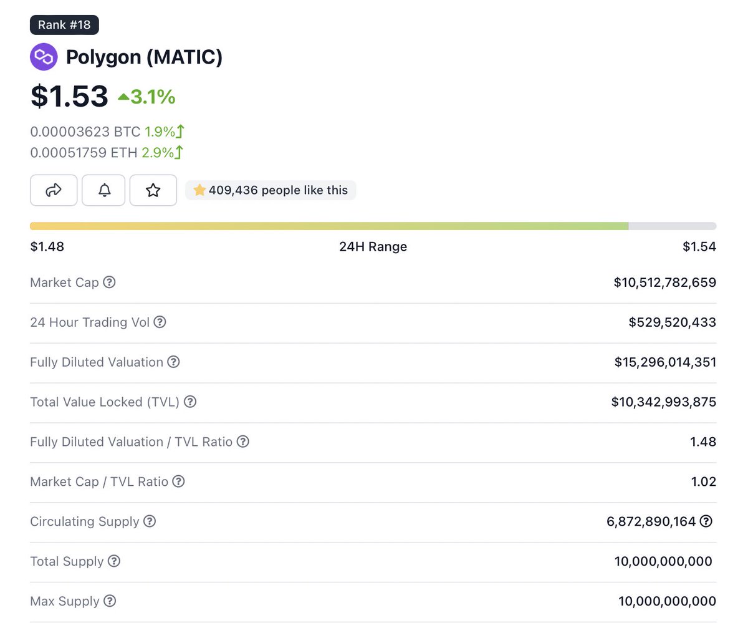The width and height of the screenshot is (748, 623).
Task: Open Max Supply help icon
Action: pos(110,601)
